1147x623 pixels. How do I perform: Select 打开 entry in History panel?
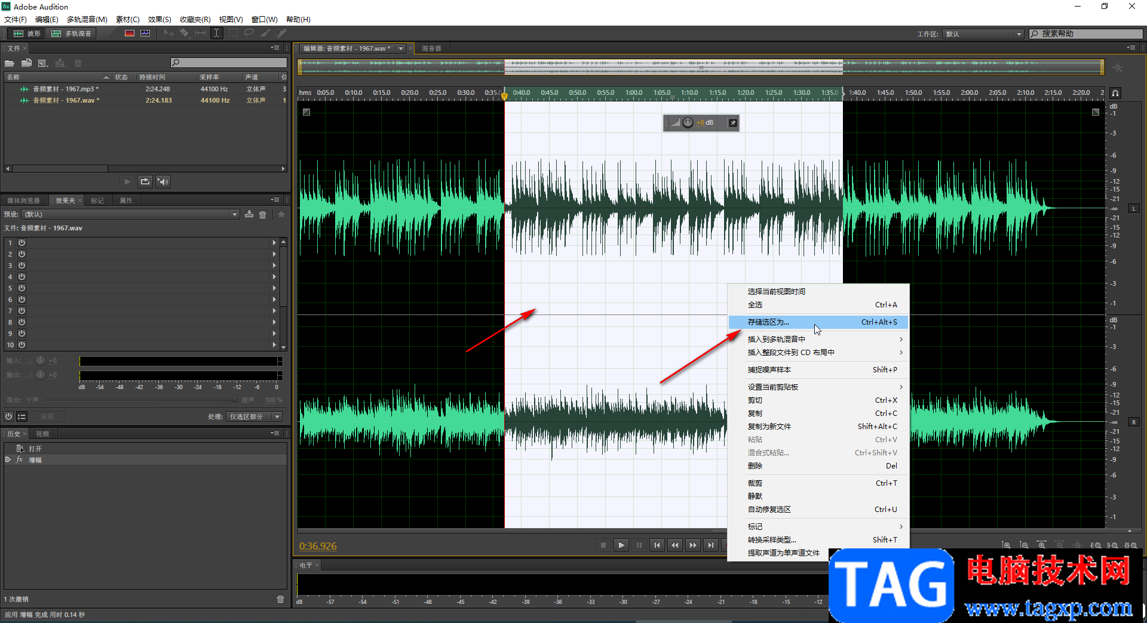146,449
